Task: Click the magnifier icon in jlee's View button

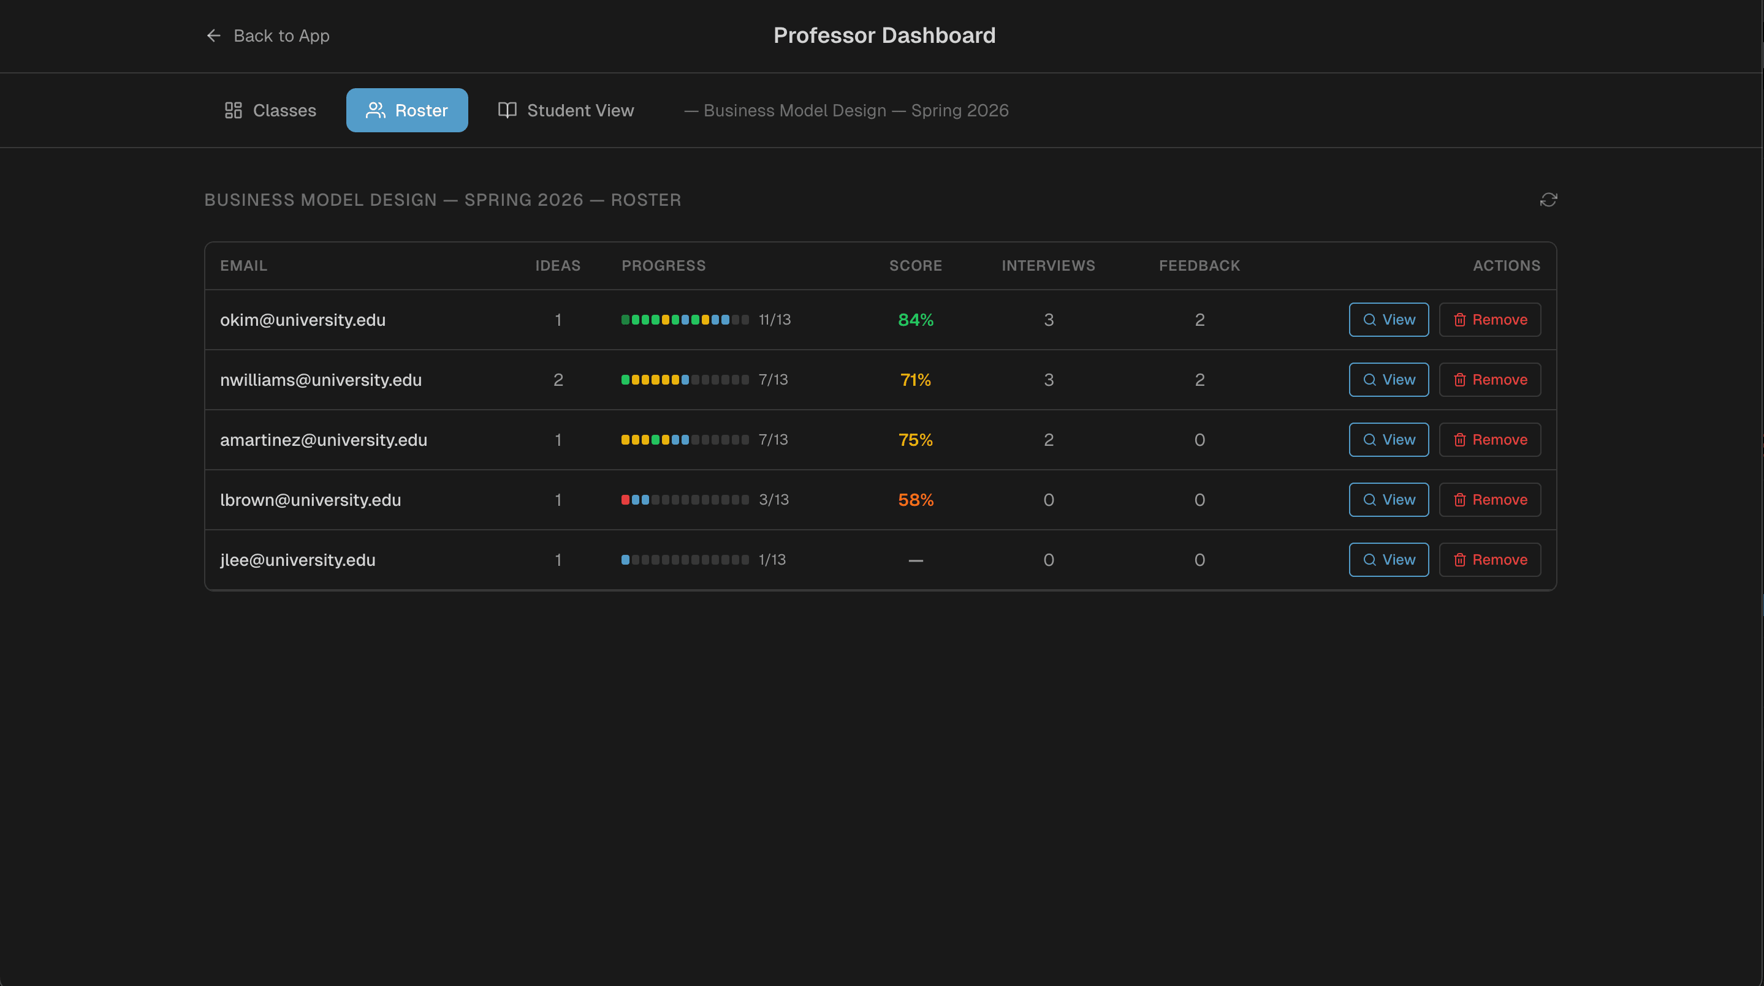Action: coord(1369,559)
